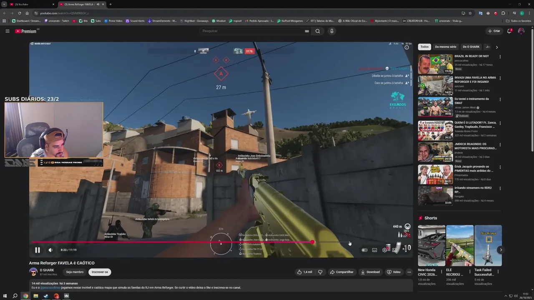Open YouTube notifications bell
Viewport: 534px width, 300px height.
[x=509, y=31]
